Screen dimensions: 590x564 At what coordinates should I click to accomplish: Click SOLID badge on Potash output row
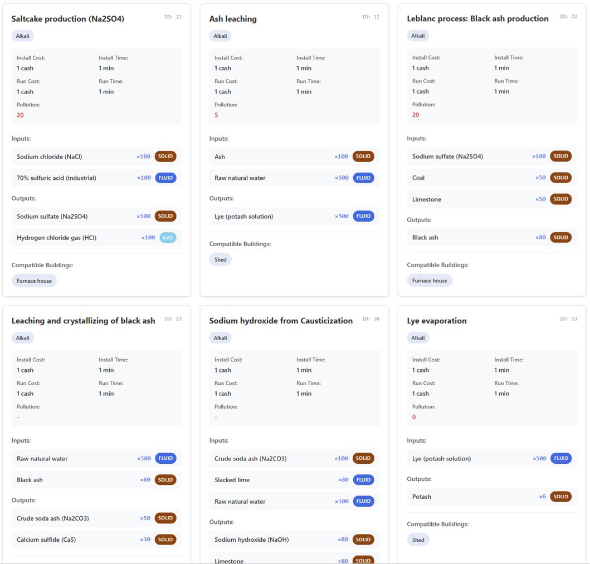[560, 497]
